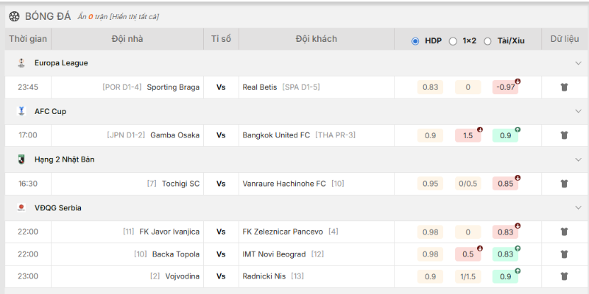Screen dimensions: 589x294
Task: Click shirt data icon for Backa Topola match
Action: tap(564, 254)
